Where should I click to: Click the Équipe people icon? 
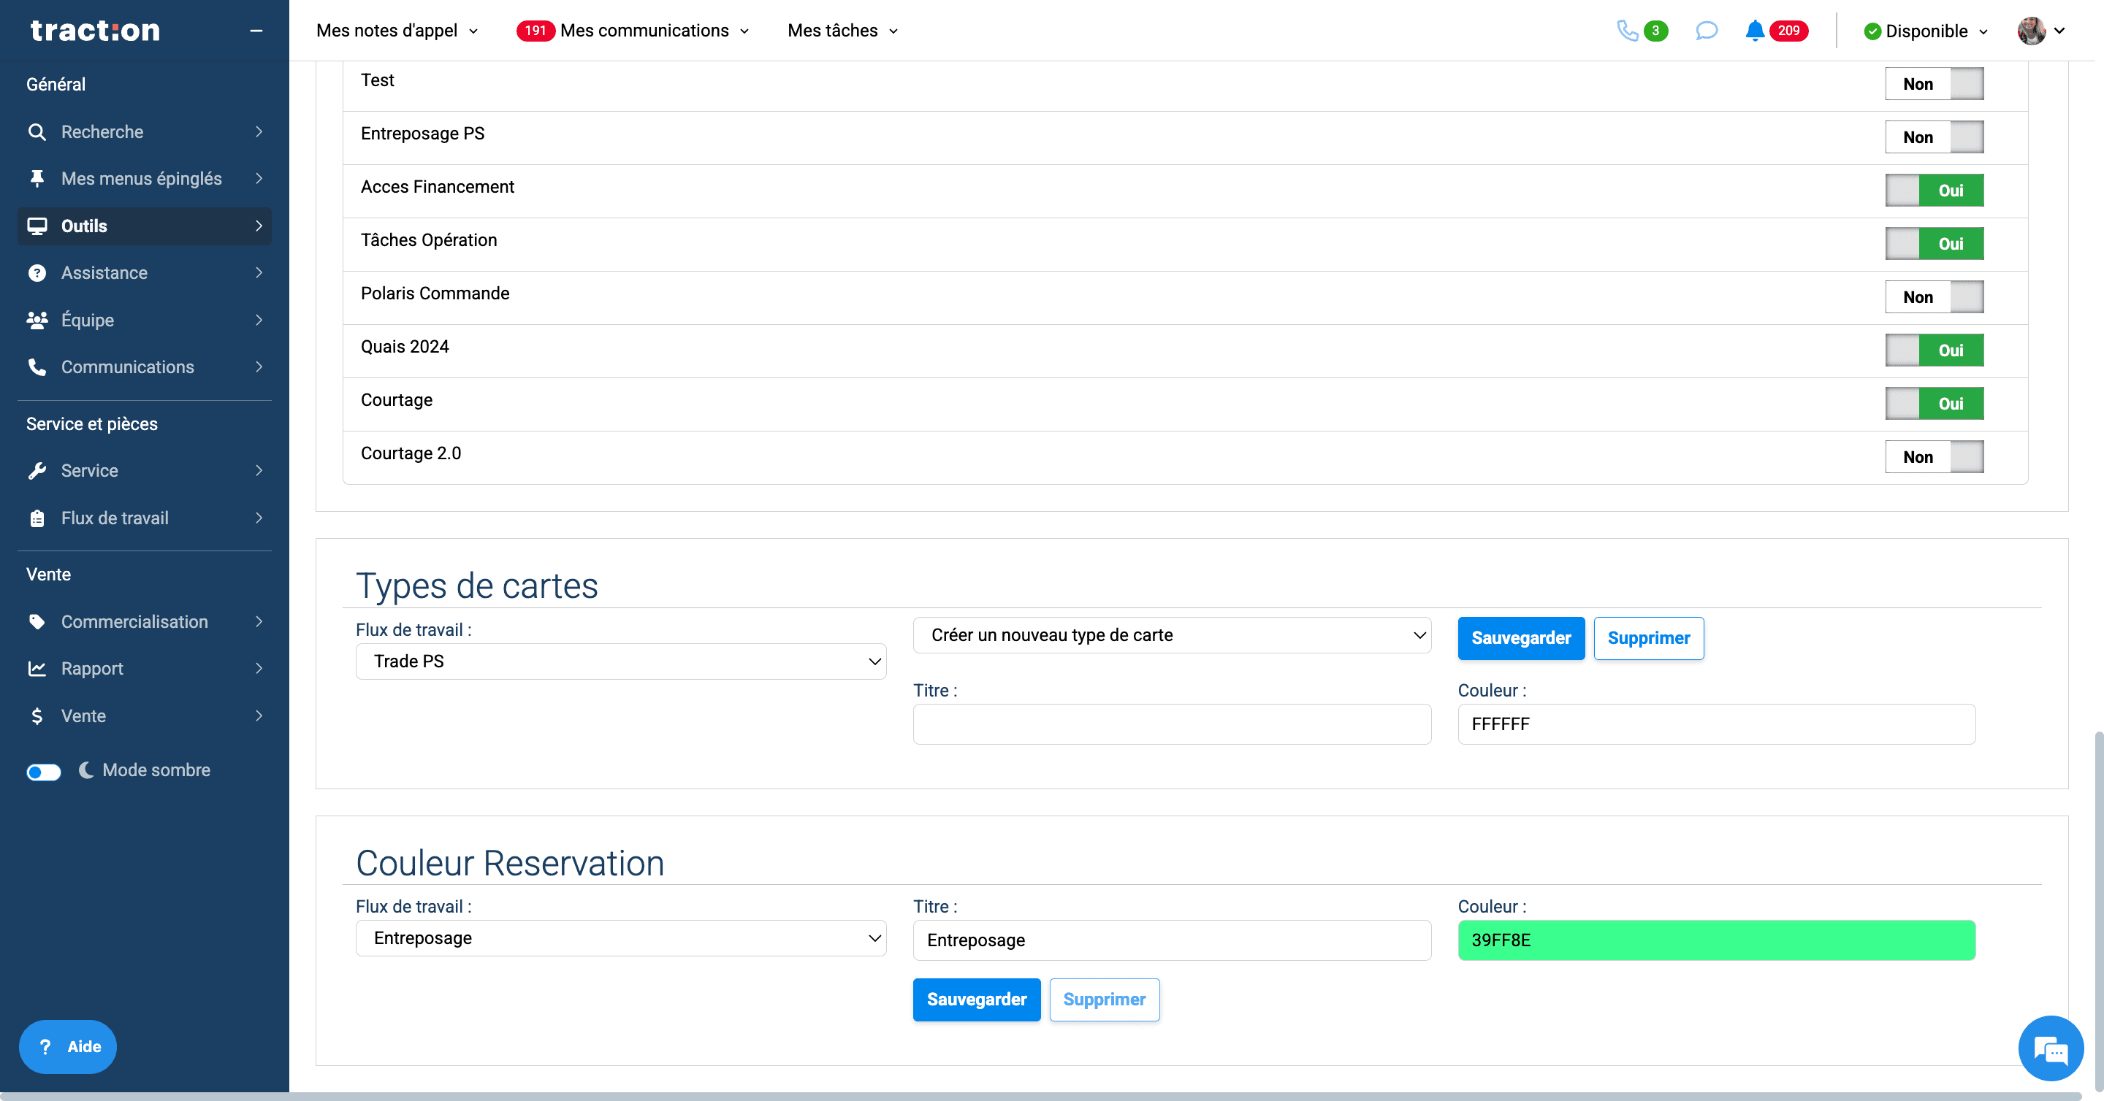(37, 320)
